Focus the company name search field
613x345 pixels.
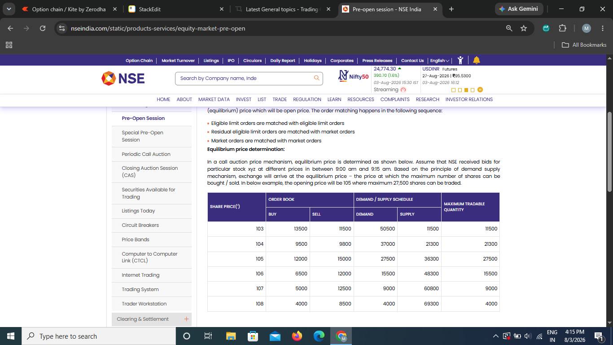(x=245, y=78)
